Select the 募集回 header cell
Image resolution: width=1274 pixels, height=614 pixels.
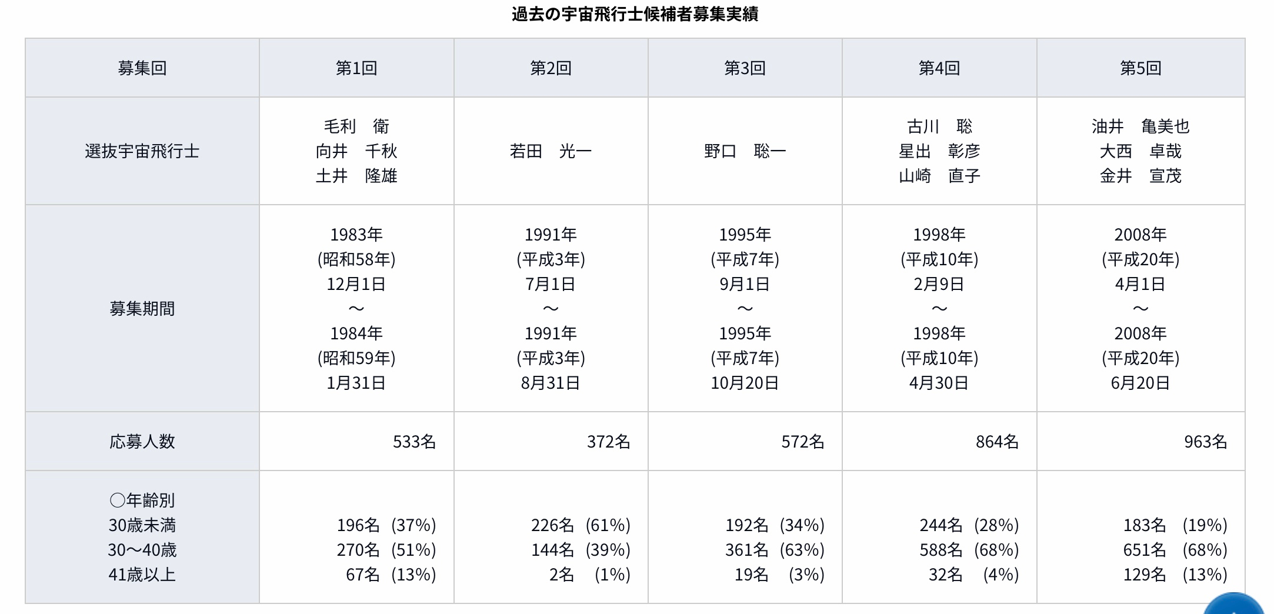click(142, 68)
